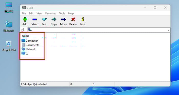The height and width of the screenshot is (95, 179).
Task: Select the Documents text entry
Action: [32, 45]
